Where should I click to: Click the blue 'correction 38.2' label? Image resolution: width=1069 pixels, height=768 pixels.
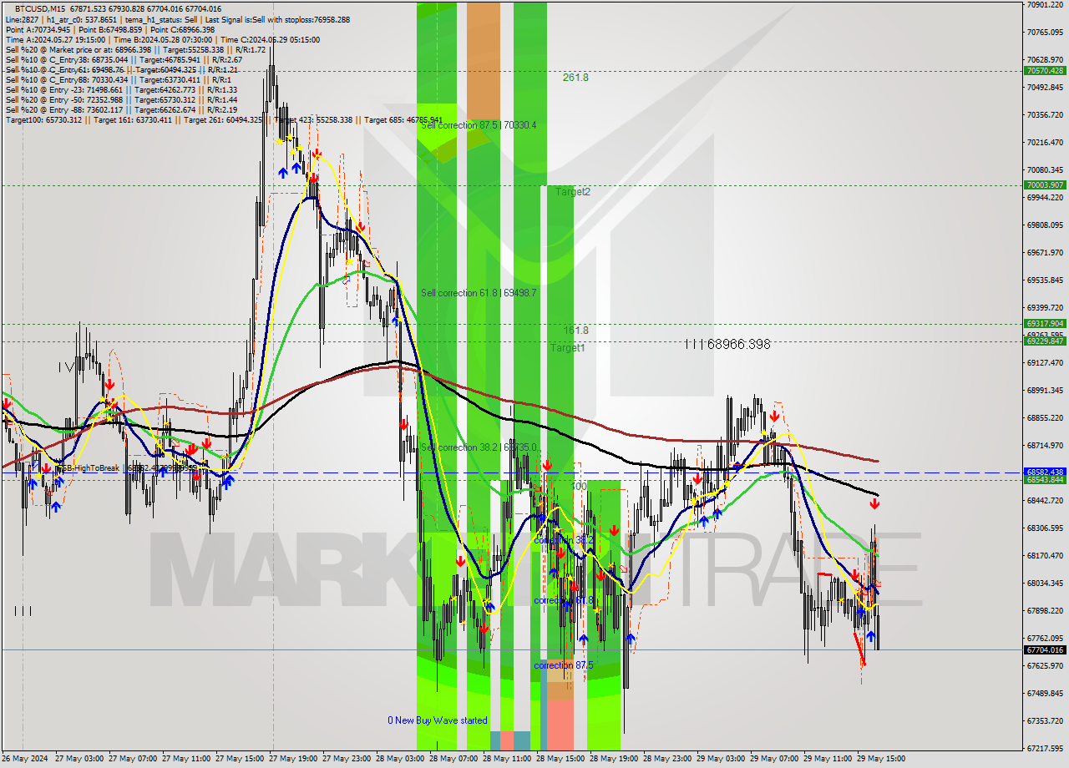pos(564,540)
